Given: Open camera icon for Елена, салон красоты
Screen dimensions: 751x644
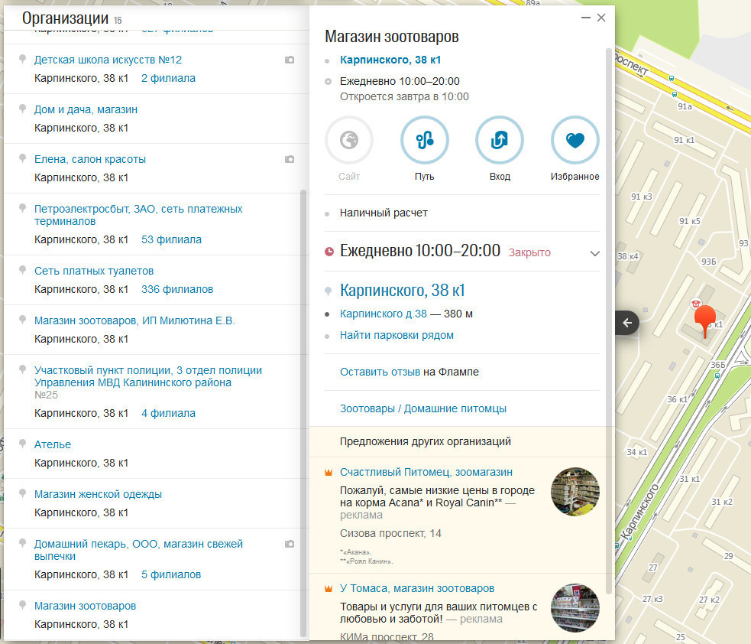Looking at the screenshot, I should [x=289, y=159].
